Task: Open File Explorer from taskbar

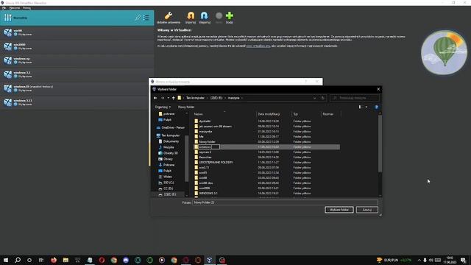Action: [65, 260]
